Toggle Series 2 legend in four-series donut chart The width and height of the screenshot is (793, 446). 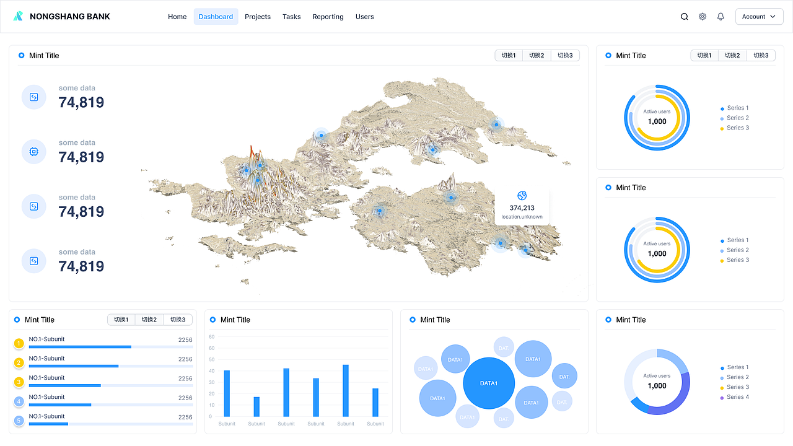pos(735,377)
